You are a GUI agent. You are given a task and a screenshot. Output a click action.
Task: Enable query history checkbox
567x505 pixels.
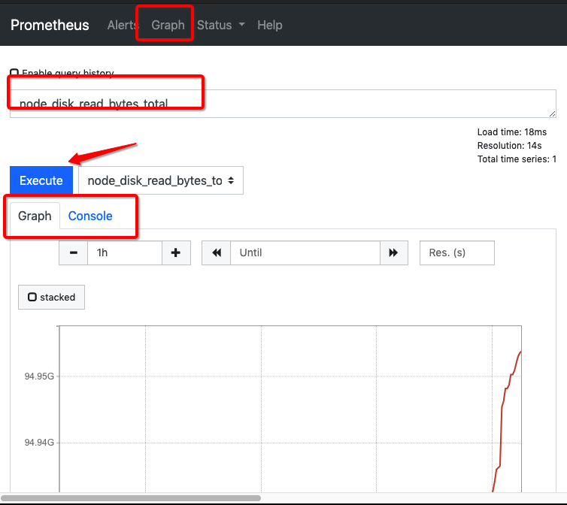pos(14,72)
